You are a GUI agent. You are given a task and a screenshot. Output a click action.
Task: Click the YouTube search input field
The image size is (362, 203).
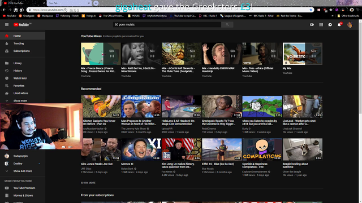click(167, 25)
